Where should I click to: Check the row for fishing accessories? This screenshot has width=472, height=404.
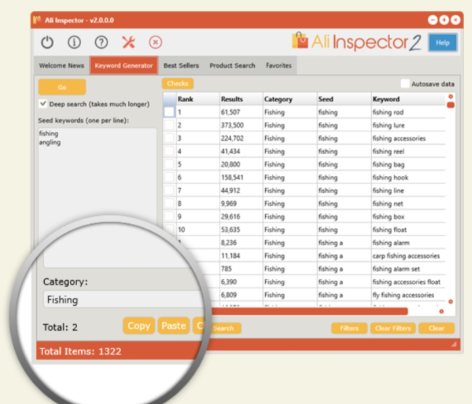169,138
